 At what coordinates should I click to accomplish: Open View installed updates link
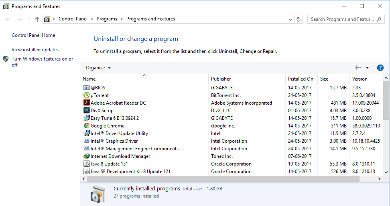tap(35, 50)
